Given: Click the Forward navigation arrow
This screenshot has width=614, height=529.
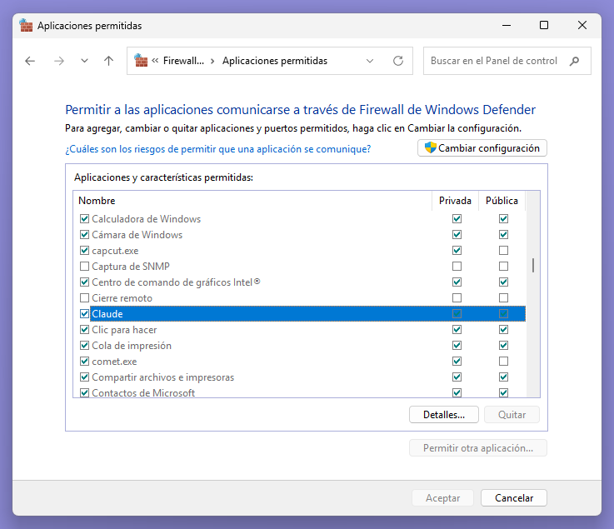Looking at the screenshot, I should point(58,61).
